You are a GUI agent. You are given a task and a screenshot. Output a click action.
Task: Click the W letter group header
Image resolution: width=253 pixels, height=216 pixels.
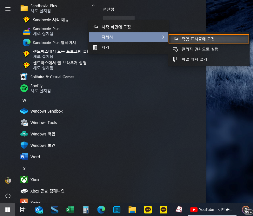tap(24, 101)
